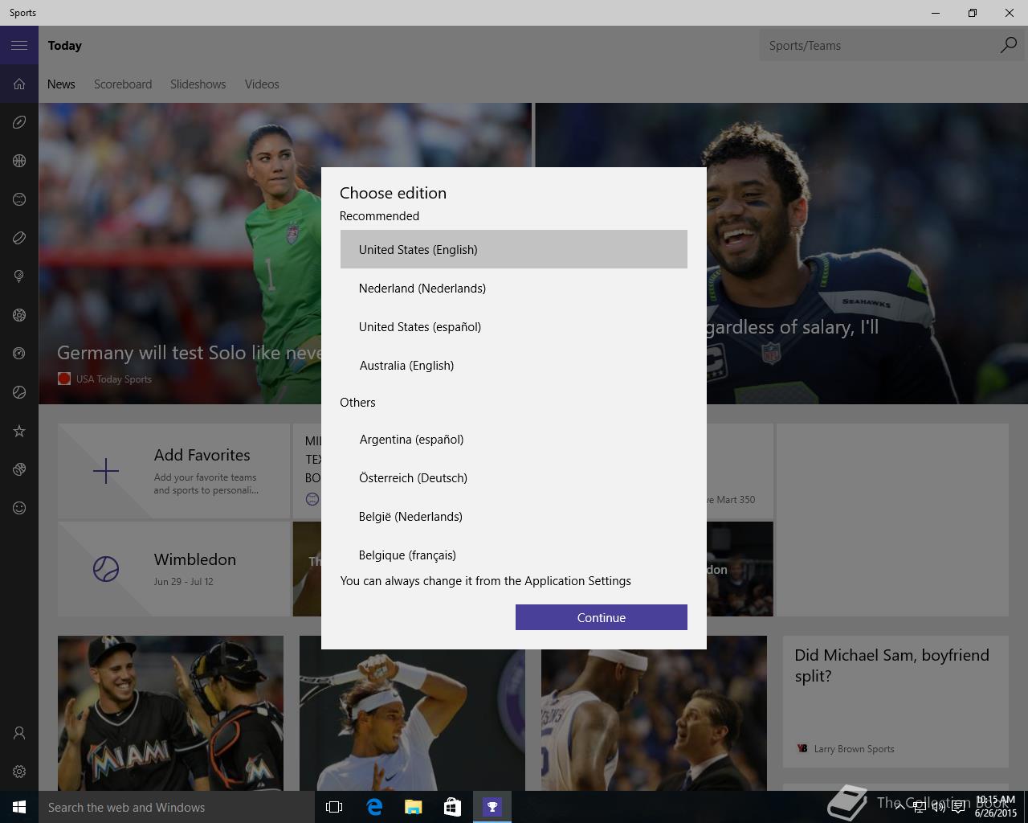The image size is (1028, 823).
Task: Click the plus icon on Add Favorites
Action: (x=105, y=471)
